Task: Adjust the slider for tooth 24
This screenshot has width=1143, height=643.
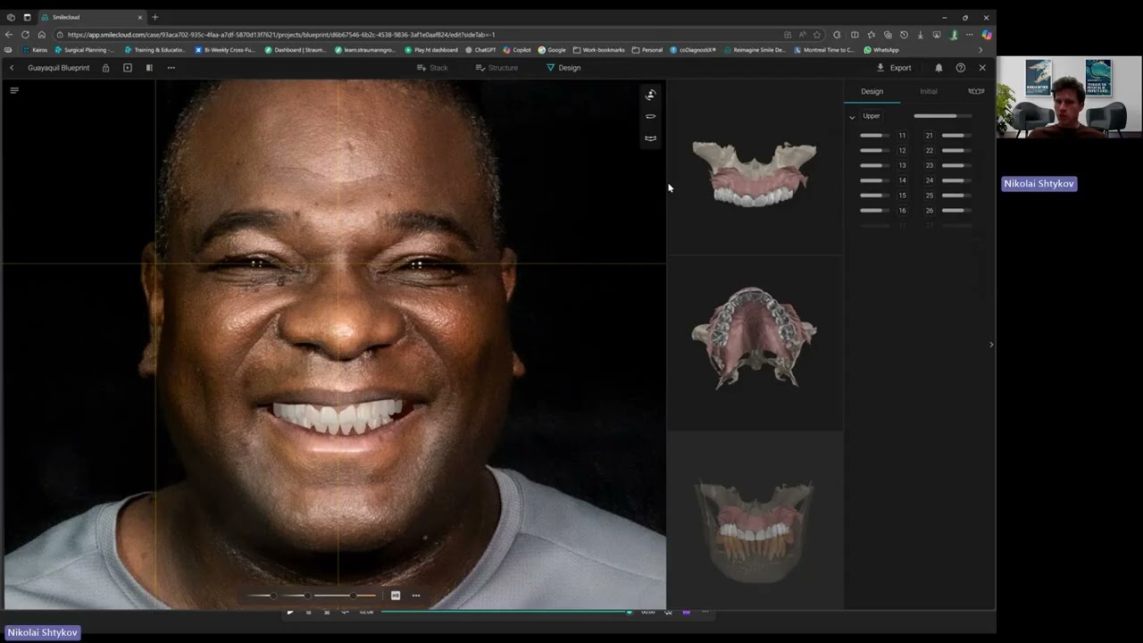Action: coord(956,180)
